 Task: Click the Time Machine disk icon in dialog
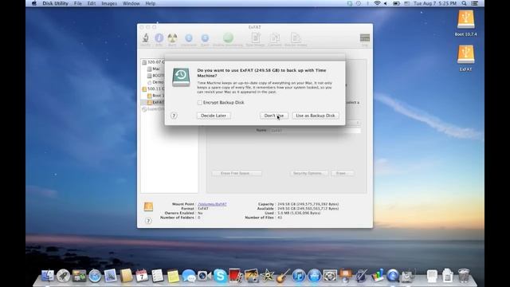[x=181, y=77]
